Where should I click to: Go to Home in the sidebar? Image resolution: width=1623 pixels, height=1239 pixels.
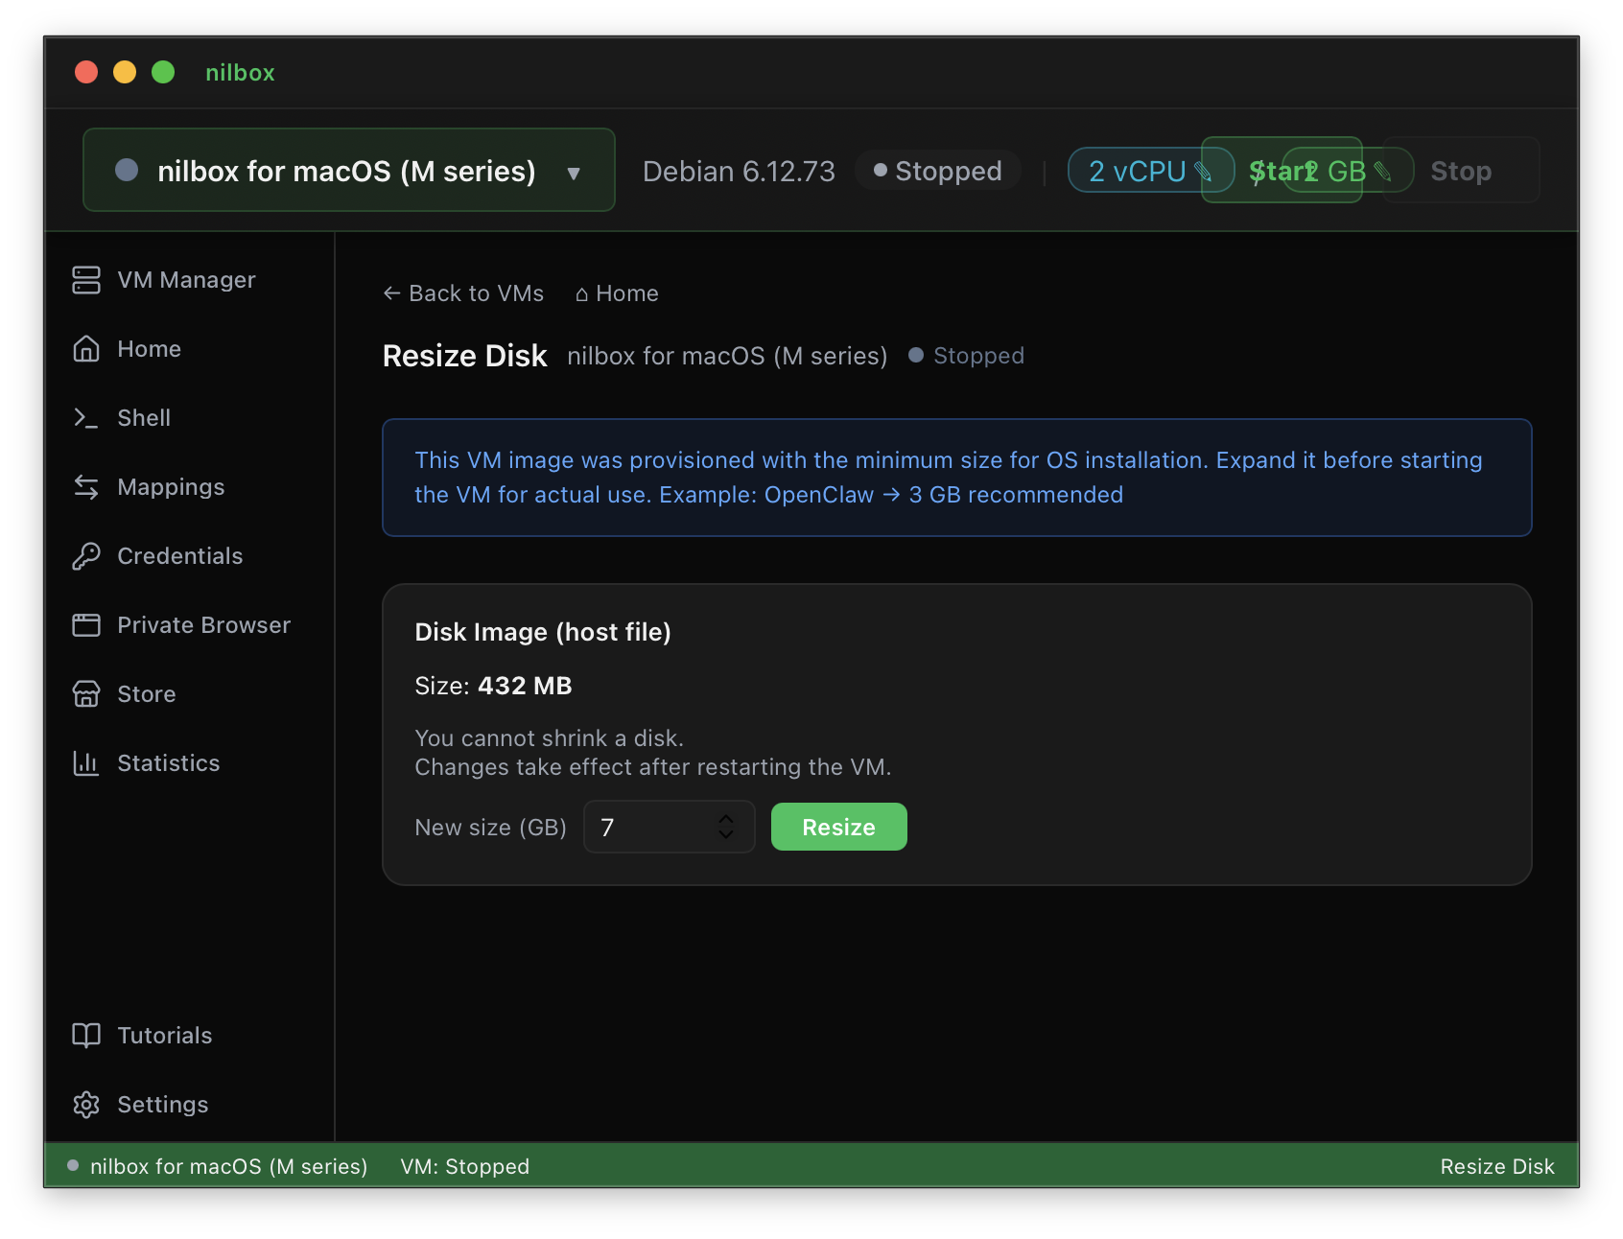click(150, 348)
